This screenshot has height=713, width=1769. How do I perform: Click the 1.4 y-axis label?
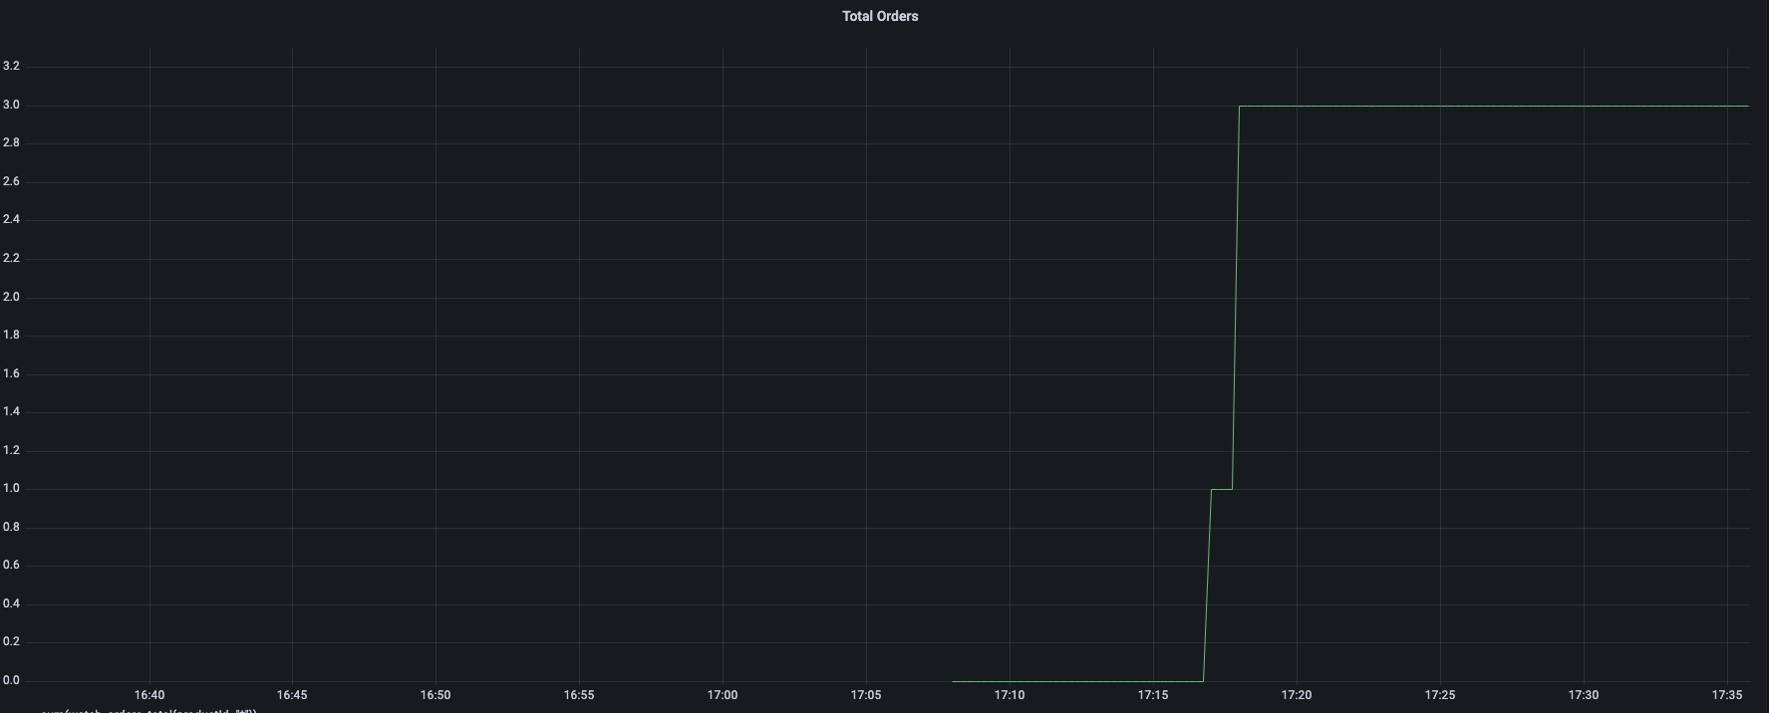tap(12, 411)
